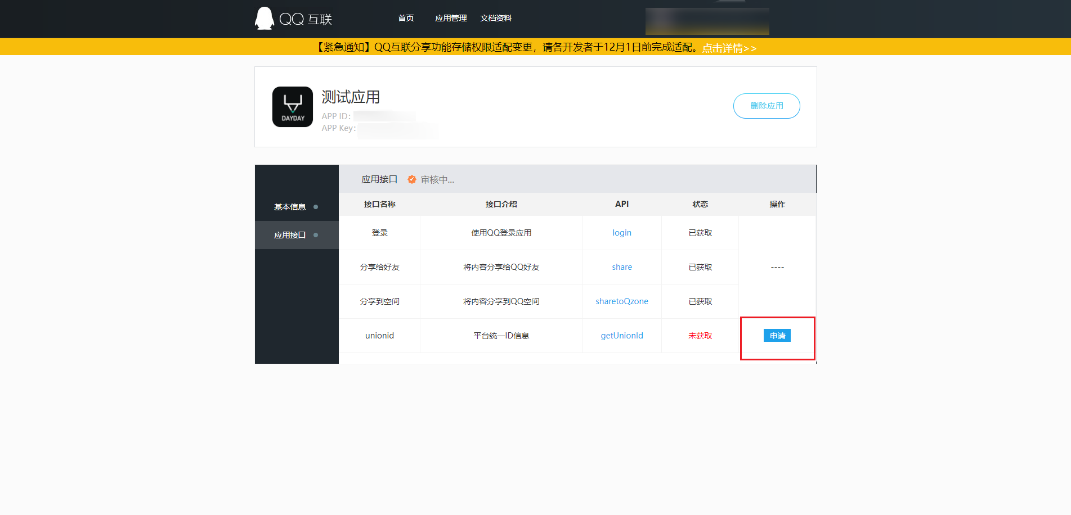Click the 分享给好友 interface name cell
Viewport: 1071px width, 515px height.
coord(380,267)
